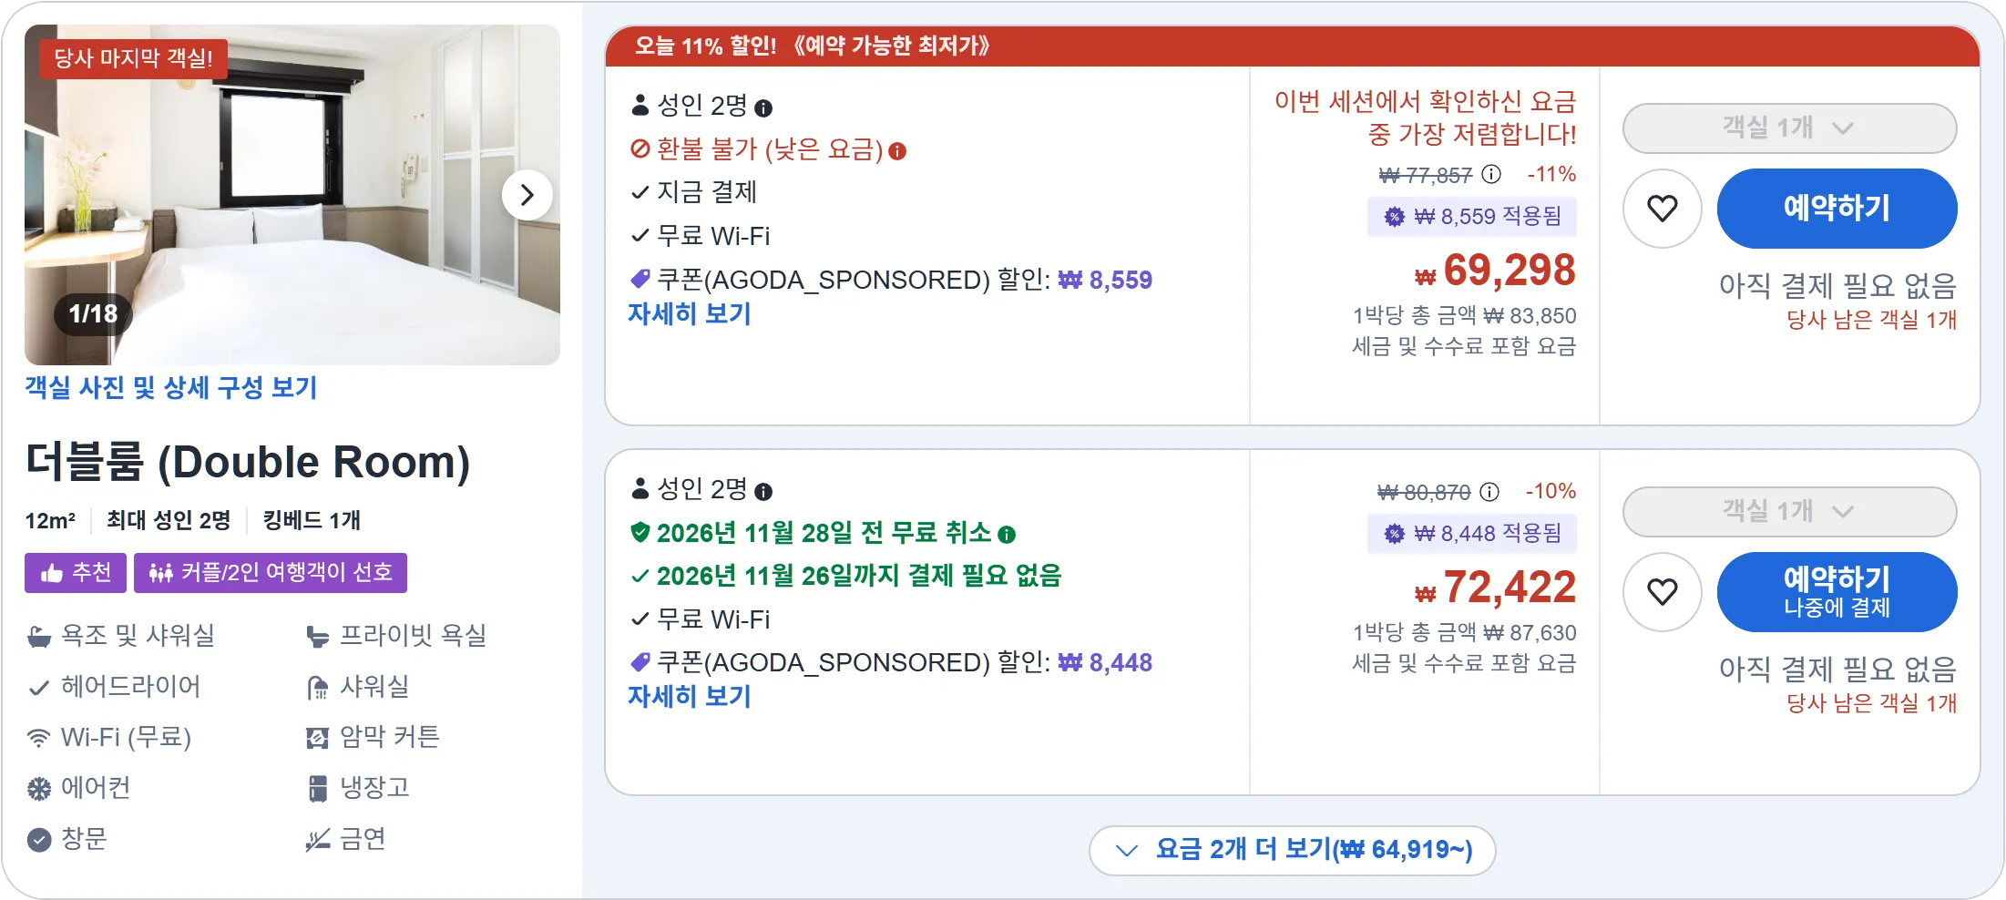The width and height of the screenshot is (2006, 900).
Task: Click info icon next to 무료 취소 text
Action: pyautogui.click(x=1007, y=535)
